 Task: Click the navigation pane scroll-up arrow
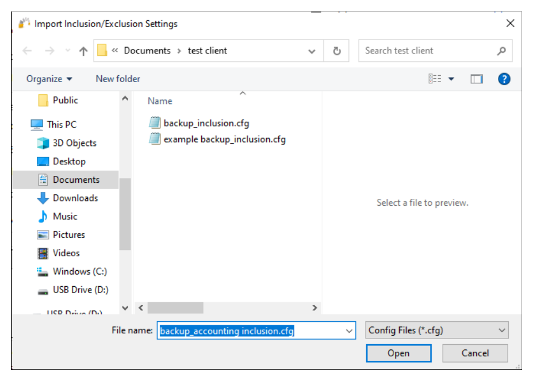pos(125,99)
